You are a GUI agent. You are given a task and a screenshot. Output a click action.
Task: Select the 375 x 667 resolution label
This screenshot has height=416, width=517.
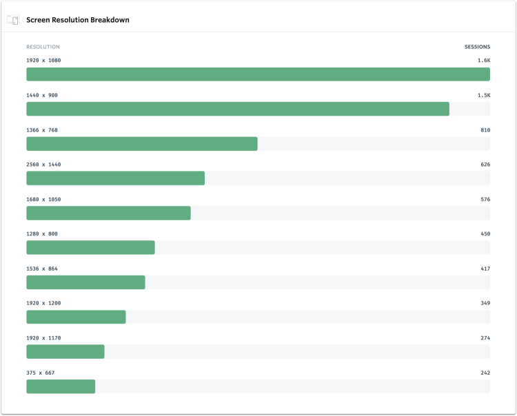40,373
